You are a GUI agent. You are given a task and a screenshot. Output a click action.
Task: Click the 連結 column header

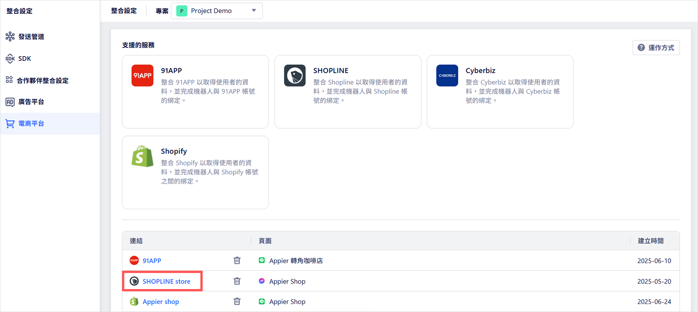tap(136, 241)
